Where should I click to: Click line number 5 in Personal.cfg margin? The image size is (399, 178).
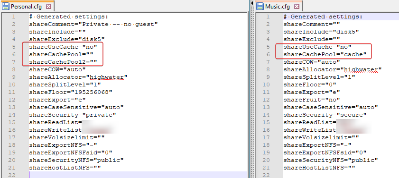click(x=13, y=47)
